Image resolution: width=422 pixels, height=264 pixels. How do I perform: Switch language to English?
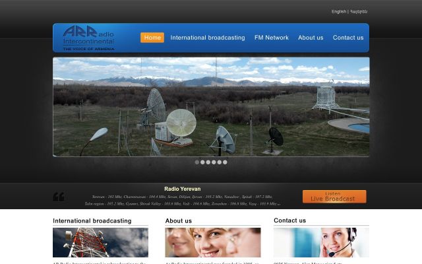pos(338,12)
